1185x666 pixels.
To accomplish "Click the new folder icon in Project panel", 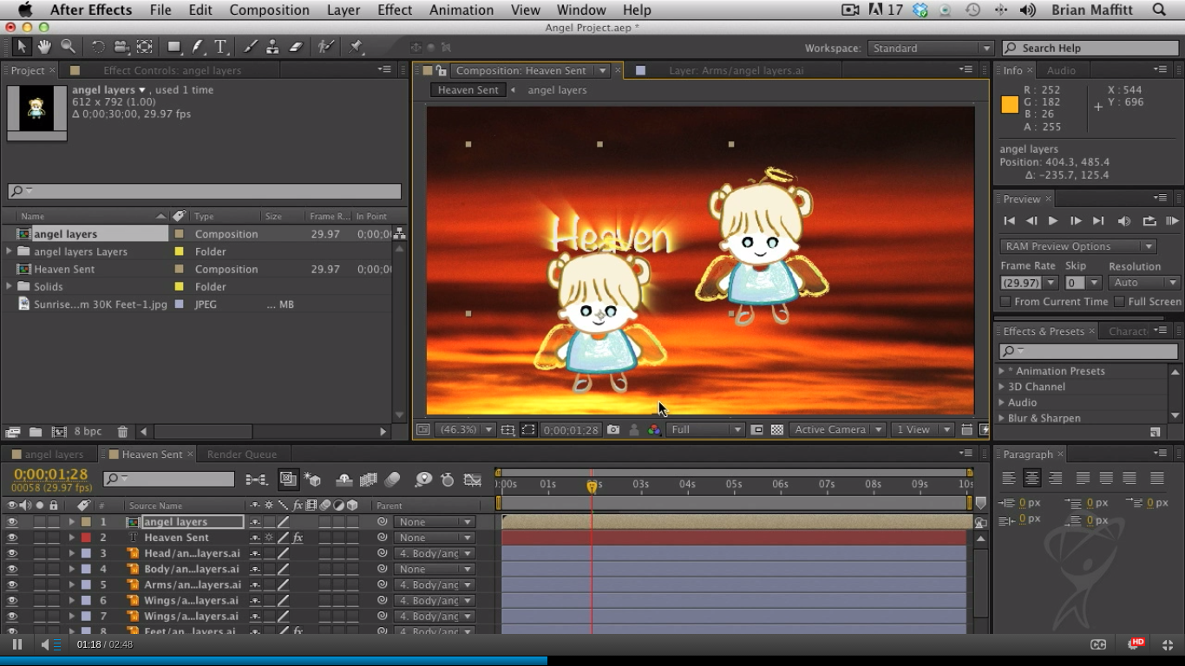I will (36, 431).
